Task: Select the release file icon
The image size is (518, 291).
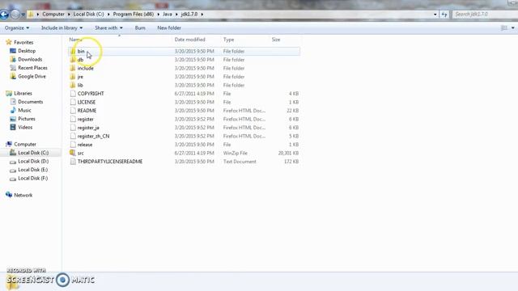Action: click(73, 145)
